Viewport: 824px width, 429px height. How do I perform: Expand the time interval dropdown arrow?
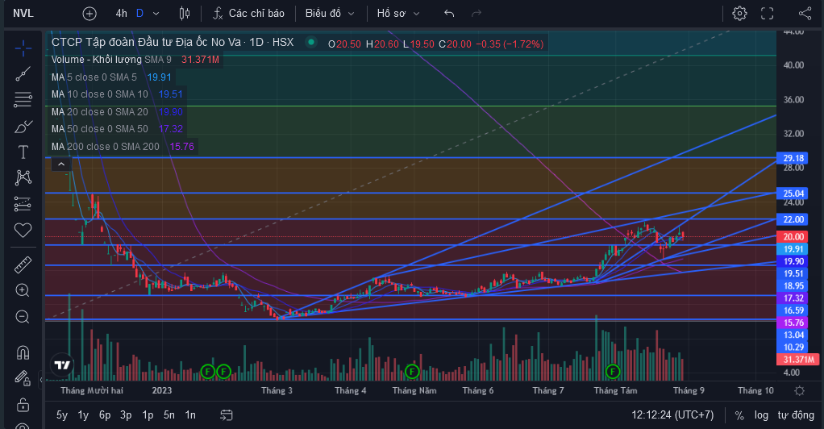pos(156,14)
